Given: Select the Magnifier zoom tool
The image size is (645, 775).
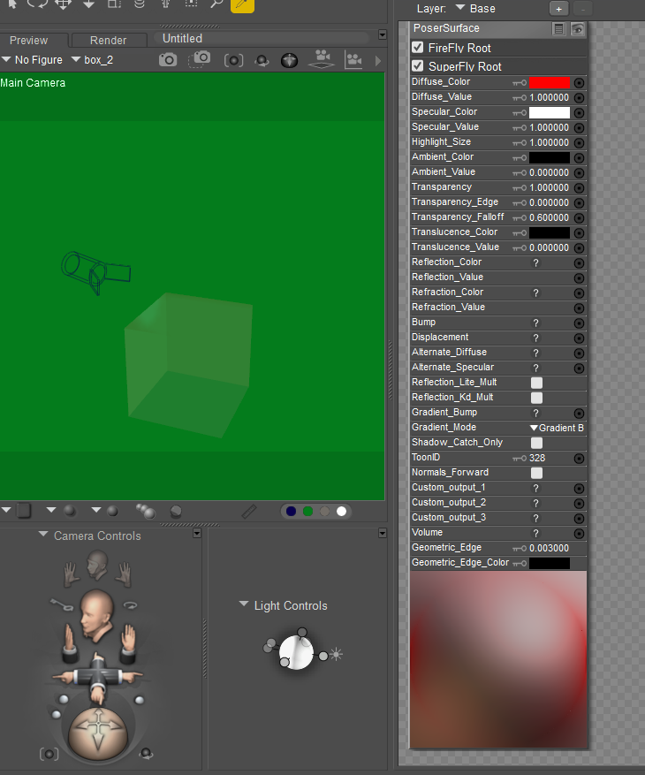Looking at the screenshot, I should pyautogui.click(x=216, y=4).
